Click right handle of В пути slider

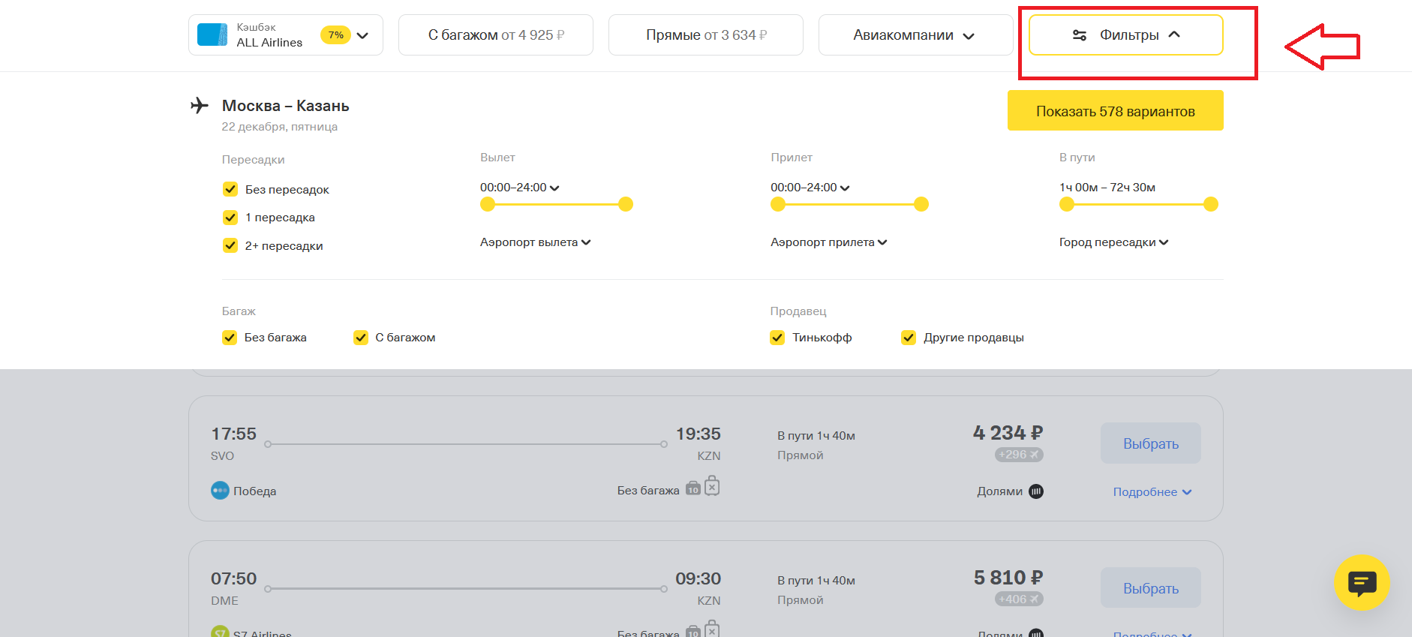click(x=1210, y=204)
